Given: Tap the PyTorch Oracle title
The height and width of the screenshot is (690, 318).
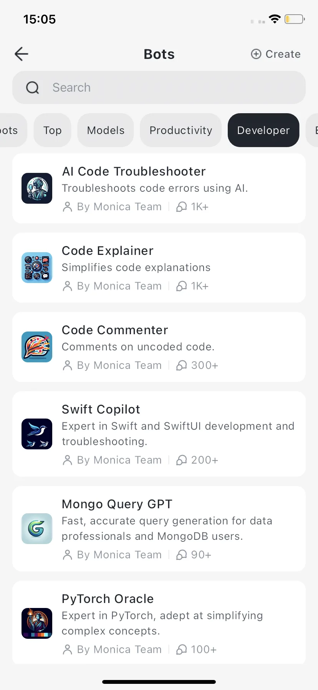Looking at the screenshot, I should pyautogui.click(x=108, y=599).
